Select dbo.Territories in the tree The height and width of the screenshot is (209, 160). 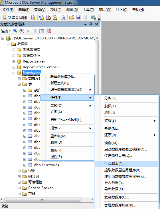46,165
